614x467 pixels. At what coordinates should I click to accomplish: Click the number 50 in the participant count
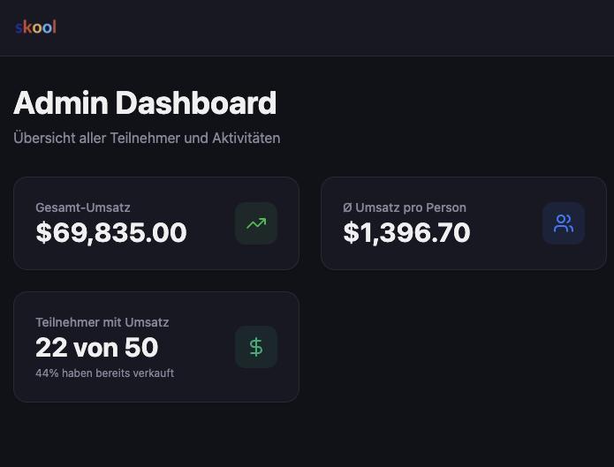pos(141,348)
